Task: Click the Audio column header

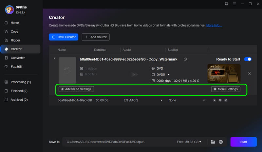Action: tap(127, 50)
